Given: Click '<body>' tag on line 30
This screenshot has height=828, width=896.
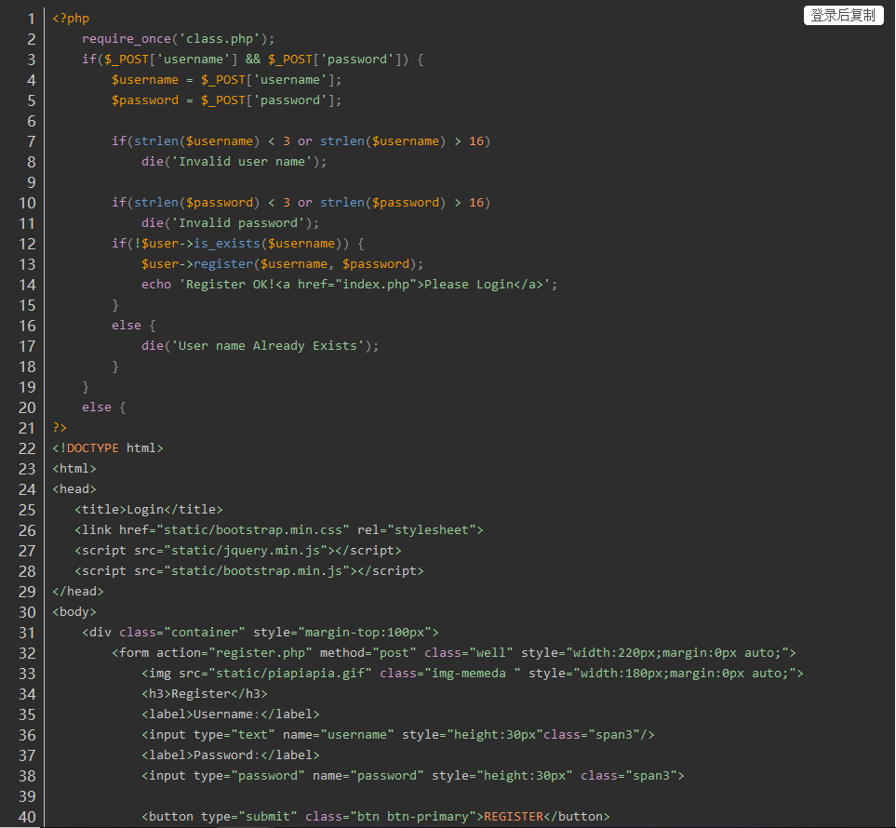Looking at the screenshot, I should coord(74,612).
